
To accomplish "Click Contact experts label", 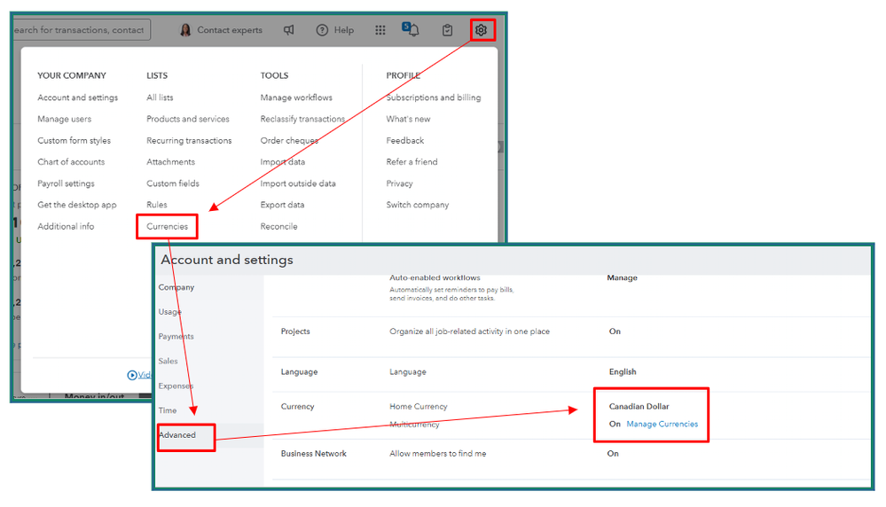I will (x=230, y=30).
